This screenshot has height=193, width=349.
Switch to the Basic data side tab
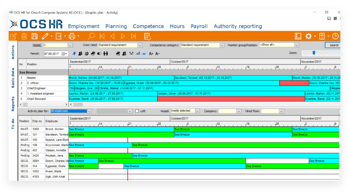pyautogui.click(x=13, y=78)
